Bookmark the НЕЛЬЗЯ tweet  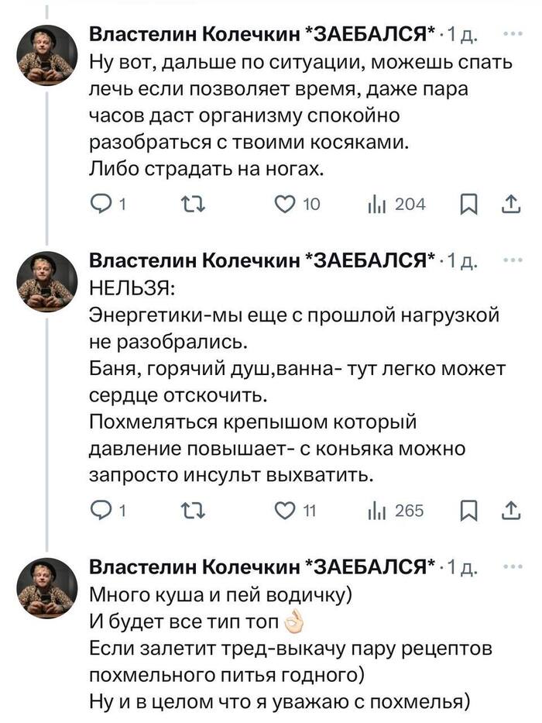point(468,509)
